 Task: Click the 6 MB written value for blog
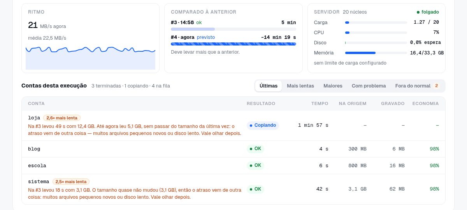point(399,149)
